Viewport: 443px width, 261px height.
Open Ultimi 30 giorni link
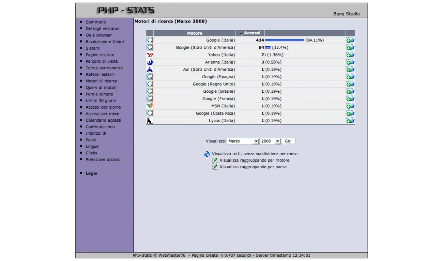(100, 101)
